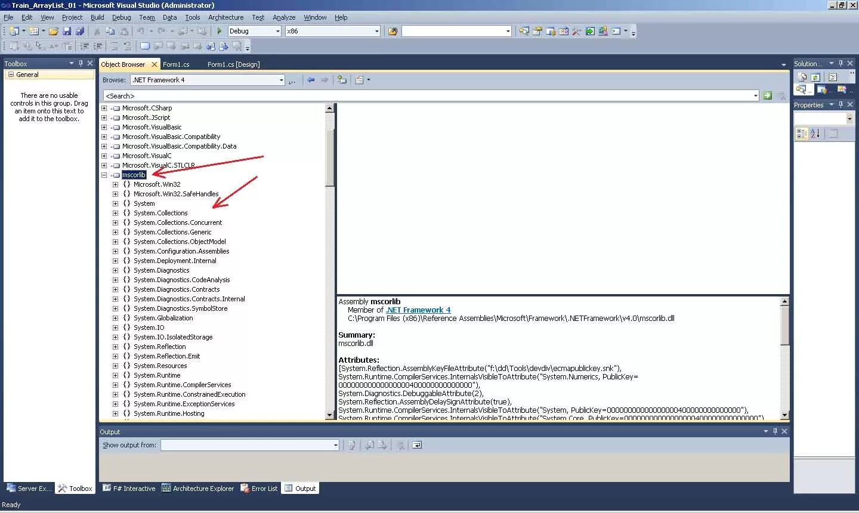
Task: Click the Solution Explorer Properties icon
Action: click(833, 77)
